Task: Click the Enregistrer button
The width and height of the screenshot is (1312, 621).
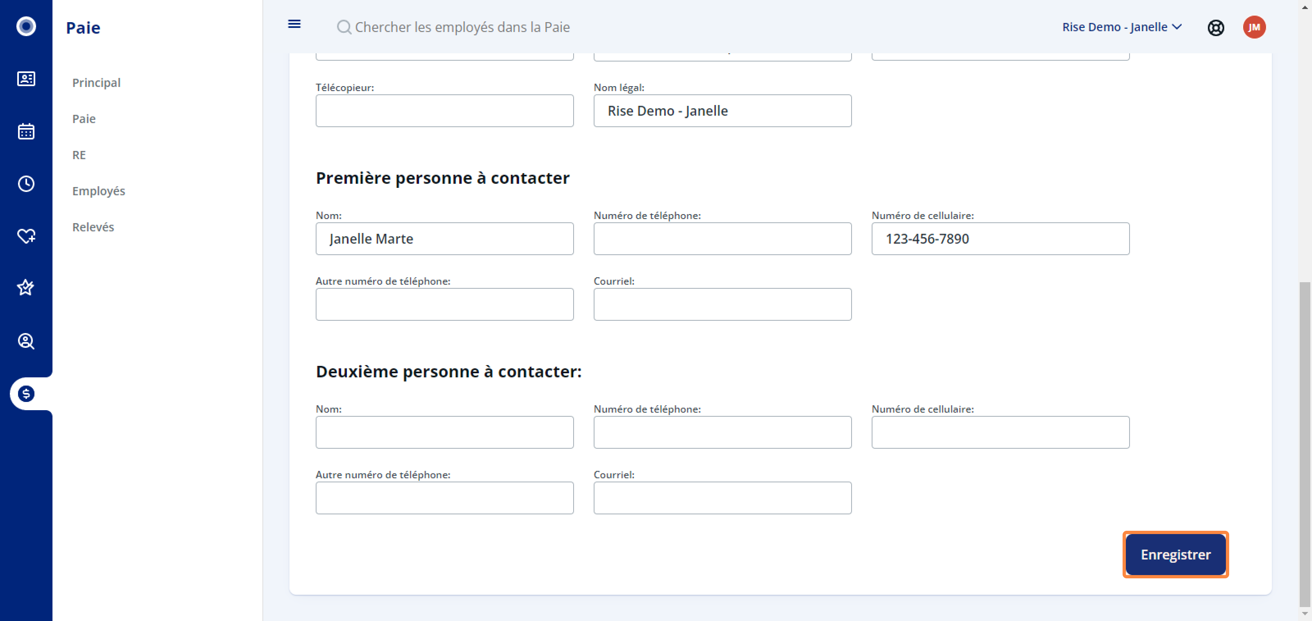Action: (1175, 554)
